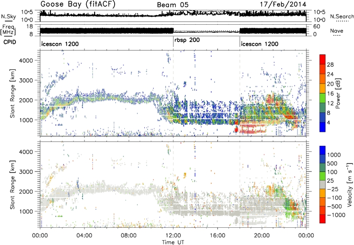Click the '-1000' tick on Velocity colorbar
Screen dimensions: 354x245
(336, 215)
